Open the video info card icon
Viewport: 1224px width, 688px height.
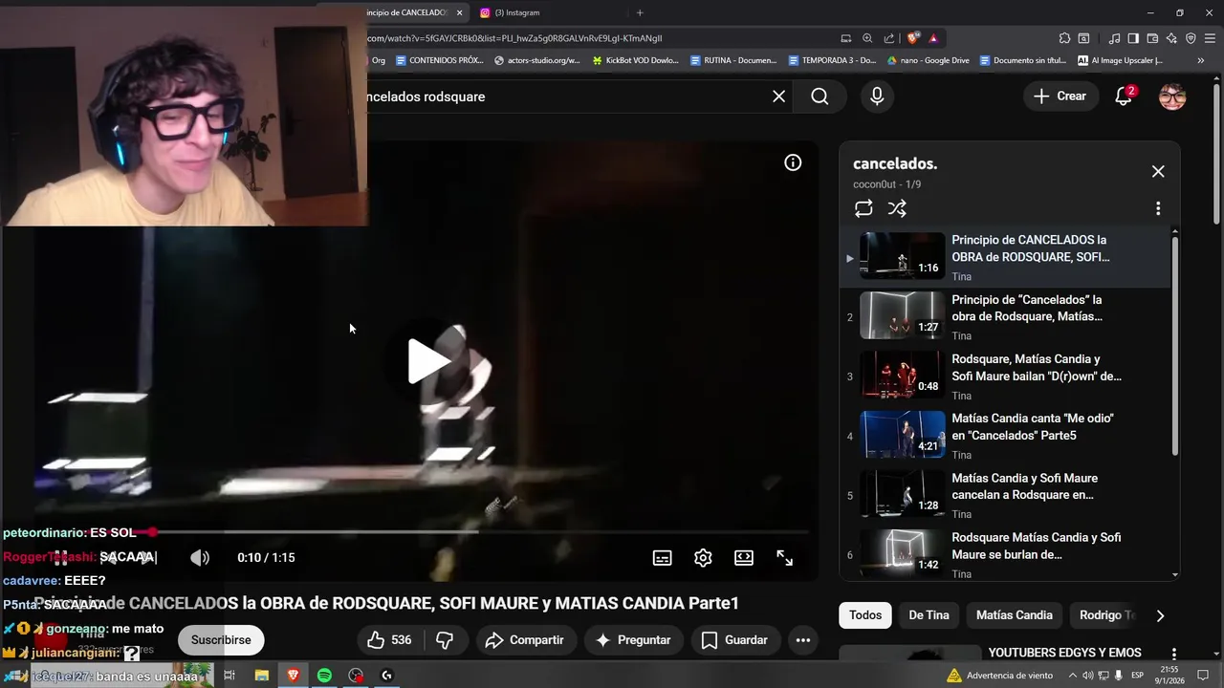(x=793, y=162)
